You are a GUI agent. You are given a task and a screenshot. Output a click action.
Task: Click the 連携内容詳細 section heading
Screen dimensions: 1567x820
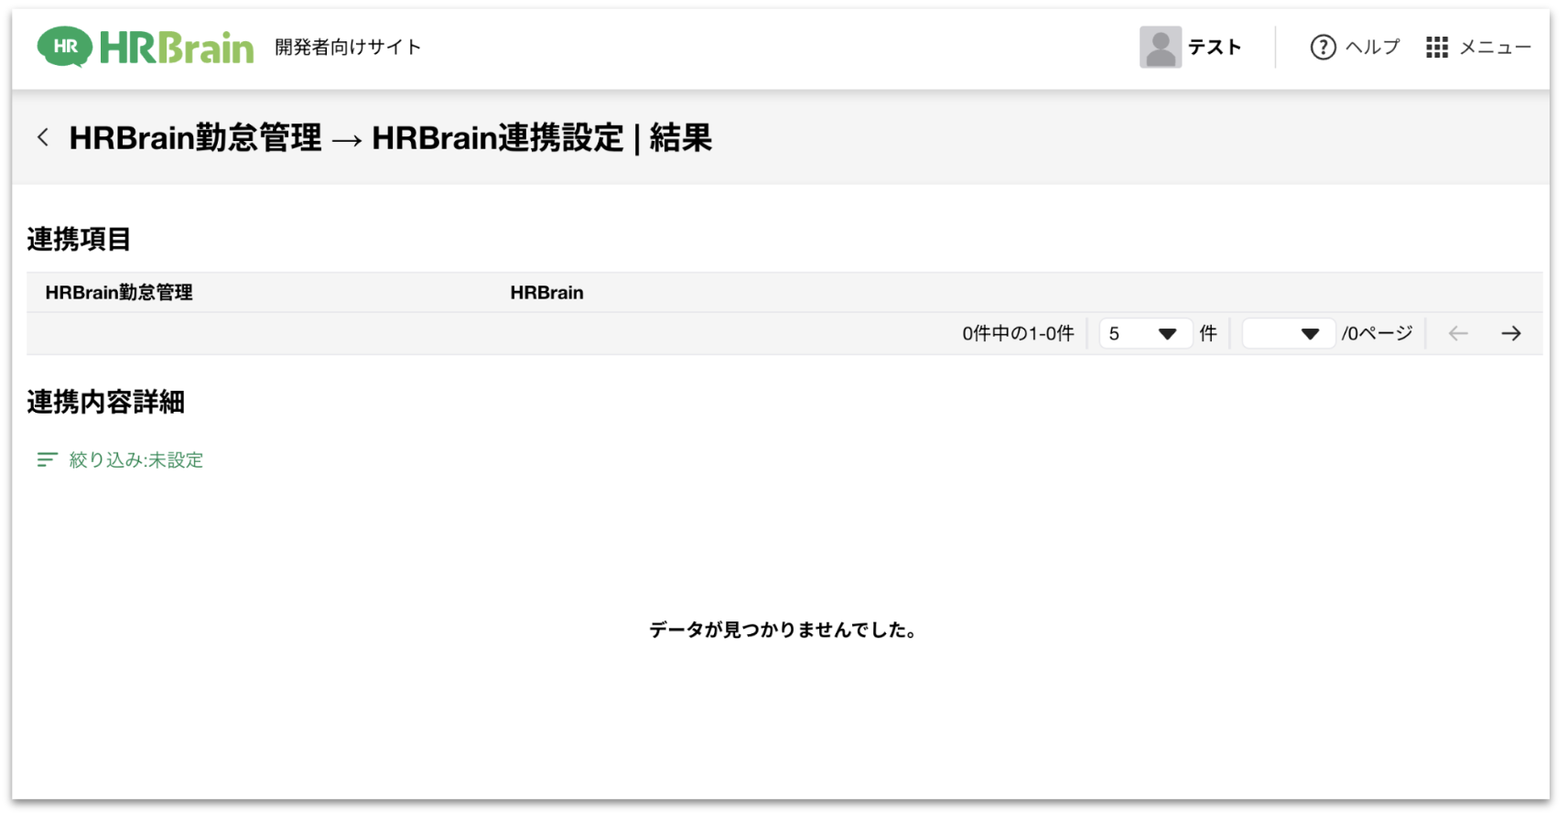coord(106,402)
